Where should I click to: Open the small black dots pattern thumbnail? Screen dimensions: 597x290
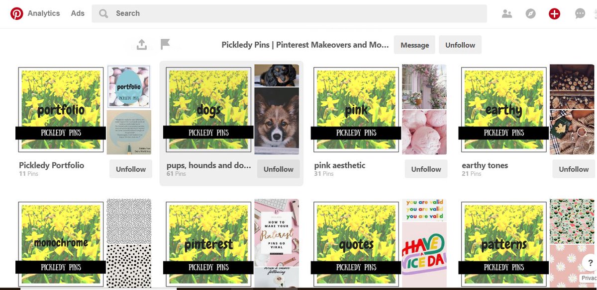click(129, 221)
